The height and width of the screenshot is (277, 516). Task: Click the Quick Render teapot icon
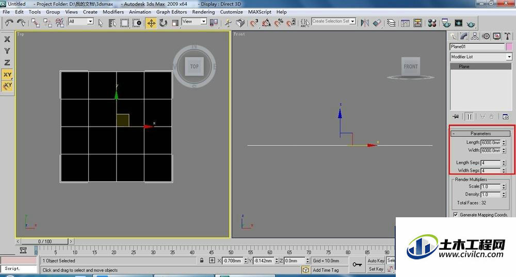pos(471,24)
